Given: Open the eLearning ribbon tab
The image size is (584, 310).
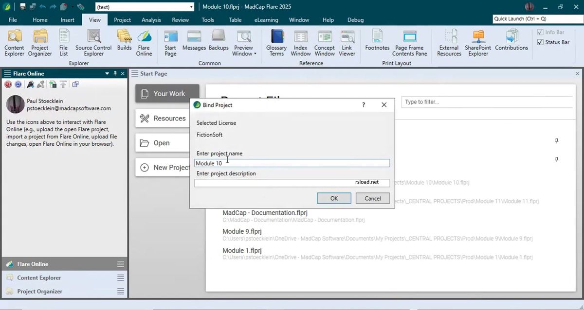Looking at the screenshot, I should (x=266, y=20).
